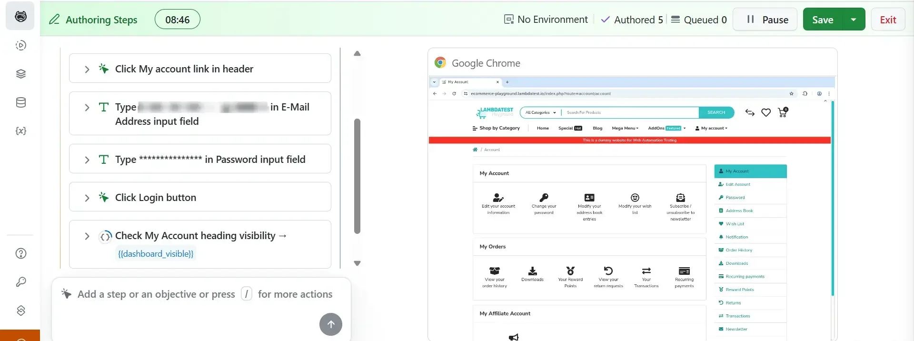
Task: Expand the Click My account link step
Action: coord(87,69)
